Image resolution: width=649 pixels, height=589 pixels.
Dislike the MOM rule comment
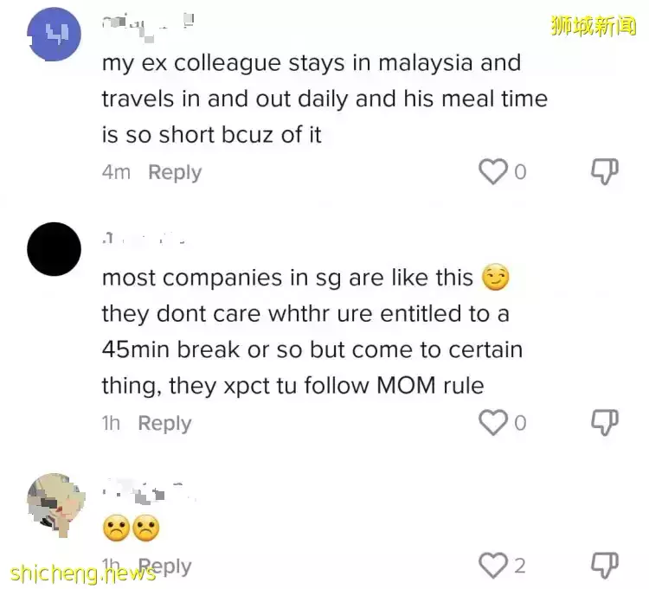click(x=604, y=422)
